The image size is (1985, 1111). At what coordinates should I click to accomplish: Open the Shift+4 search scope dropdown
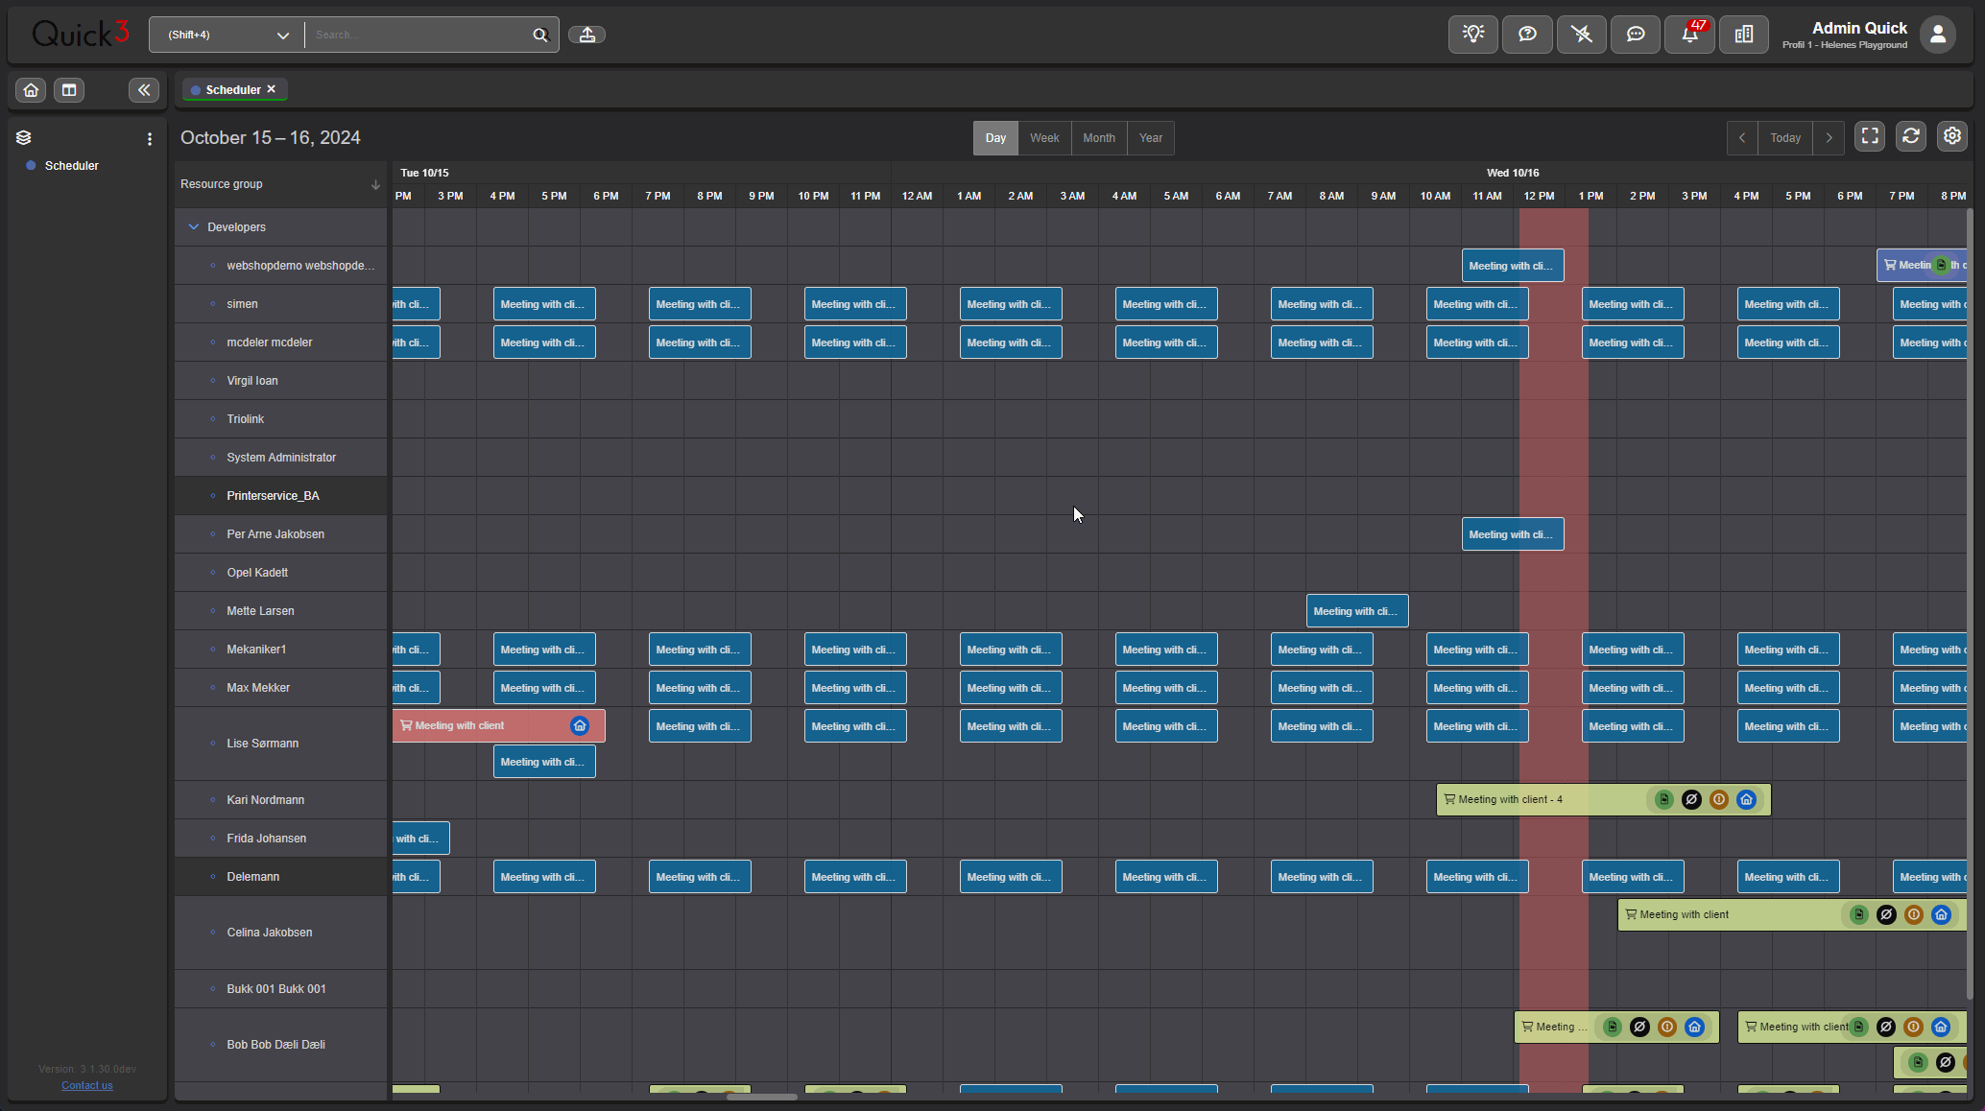(x=227, y=35)
